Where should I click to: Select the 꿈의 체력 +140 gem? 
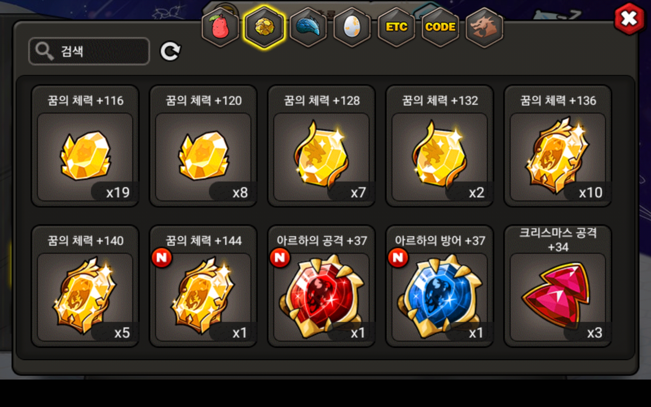pyautogui.click(x=85, y=286)
